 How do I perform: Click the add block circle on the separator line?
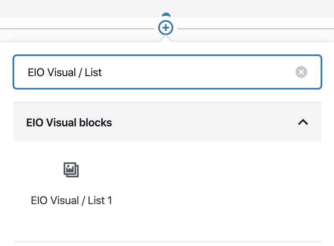166,28
